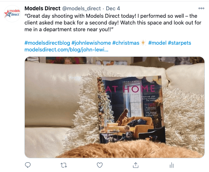Follow the #starpets hashtag
Image resolution: width=209 pixels, height=172 pixels.
(x=179, y=43)
